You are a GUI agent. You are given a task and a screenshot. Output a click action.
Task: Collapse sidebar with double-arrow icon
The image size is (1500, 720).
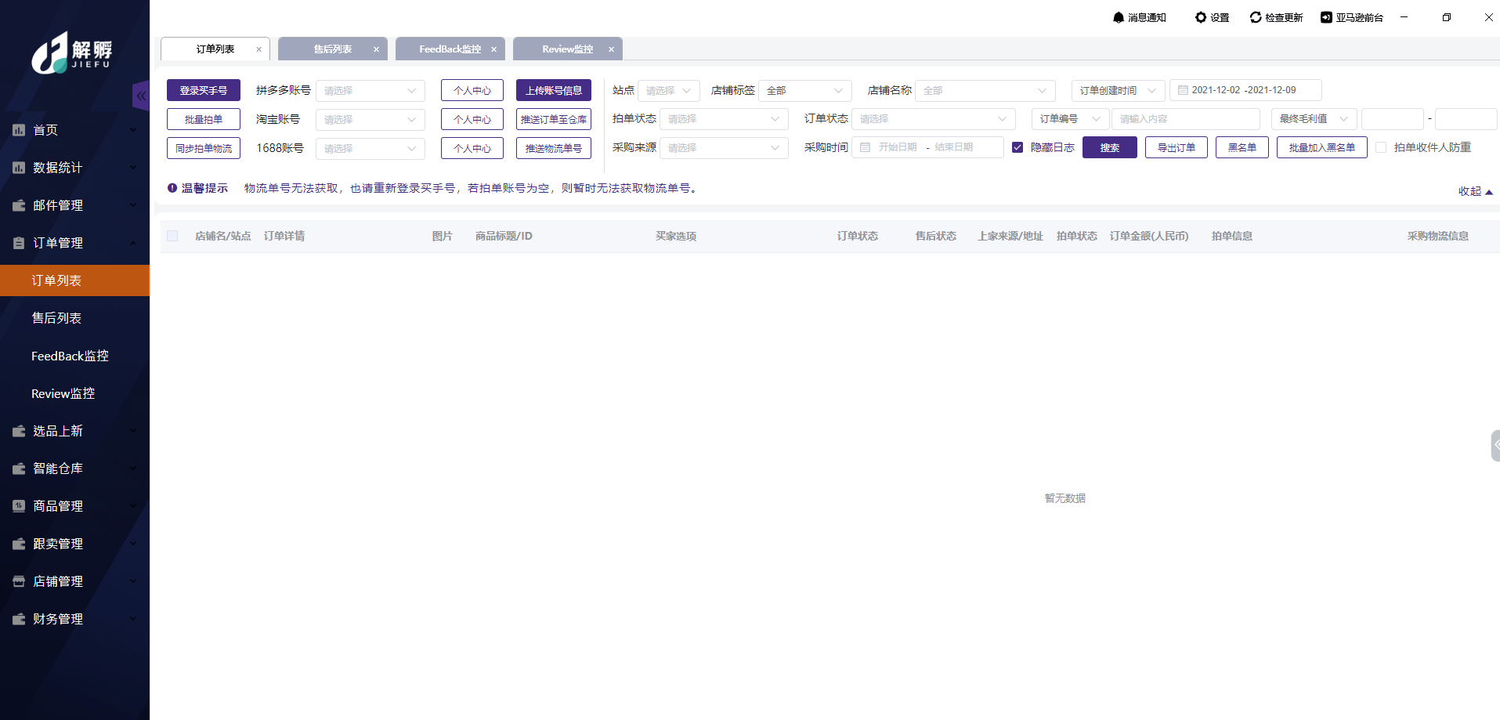[141, 96]
